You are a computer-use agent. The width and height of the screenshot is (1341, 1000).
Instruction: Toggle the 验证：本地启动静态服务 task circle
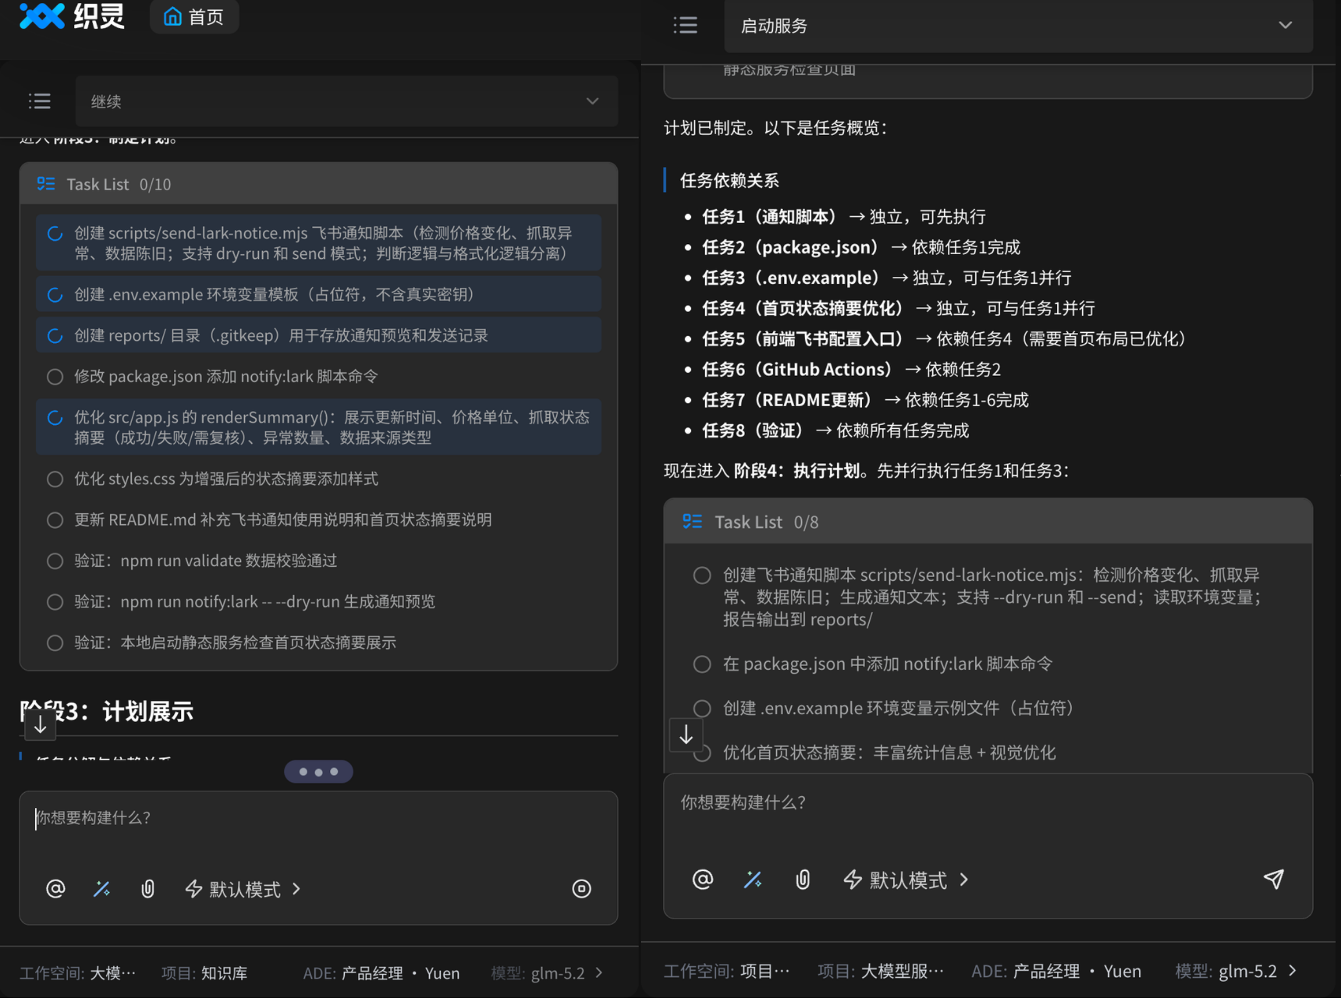[55, 643]
